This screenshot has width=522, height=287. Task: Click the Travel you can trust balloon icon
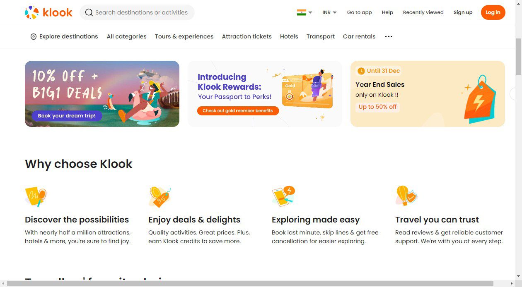pos(406,196)
